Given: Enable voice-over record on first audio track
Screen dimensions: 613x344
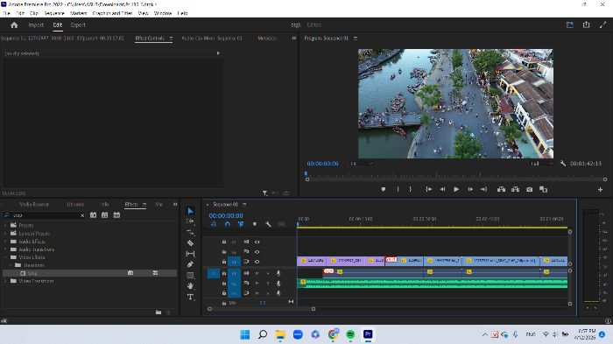Looking at the screenshot, I should 278,273.
